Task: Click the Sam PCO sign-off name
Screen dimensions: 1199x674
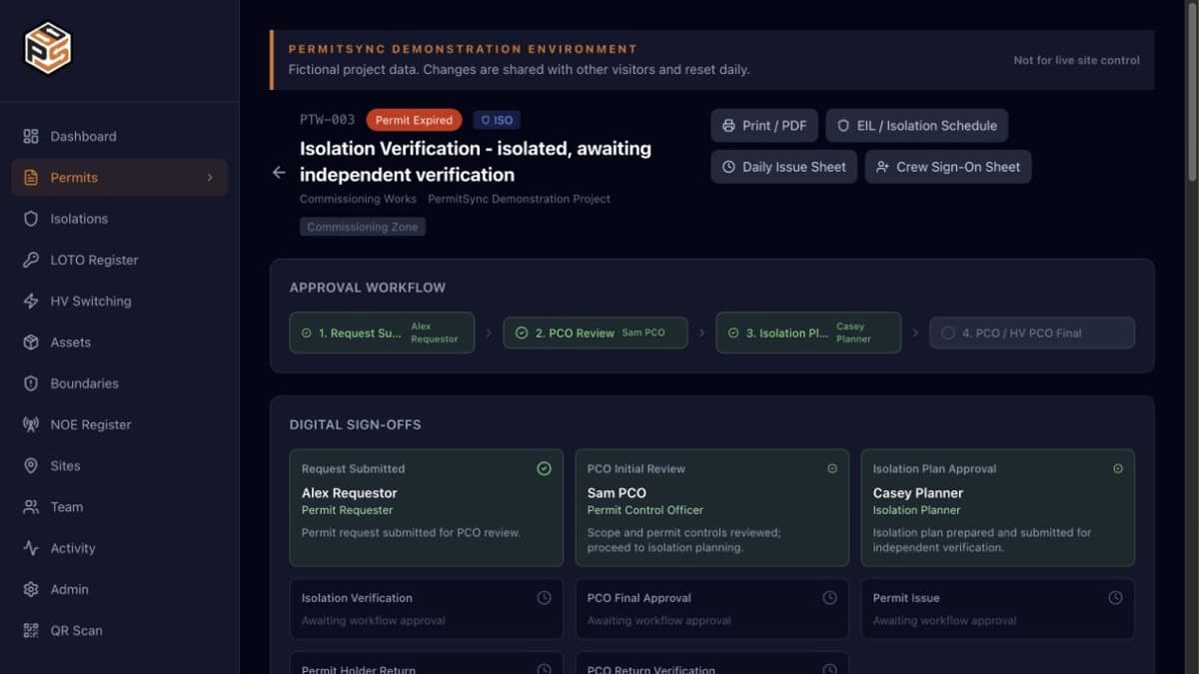Action: point(616,493)
